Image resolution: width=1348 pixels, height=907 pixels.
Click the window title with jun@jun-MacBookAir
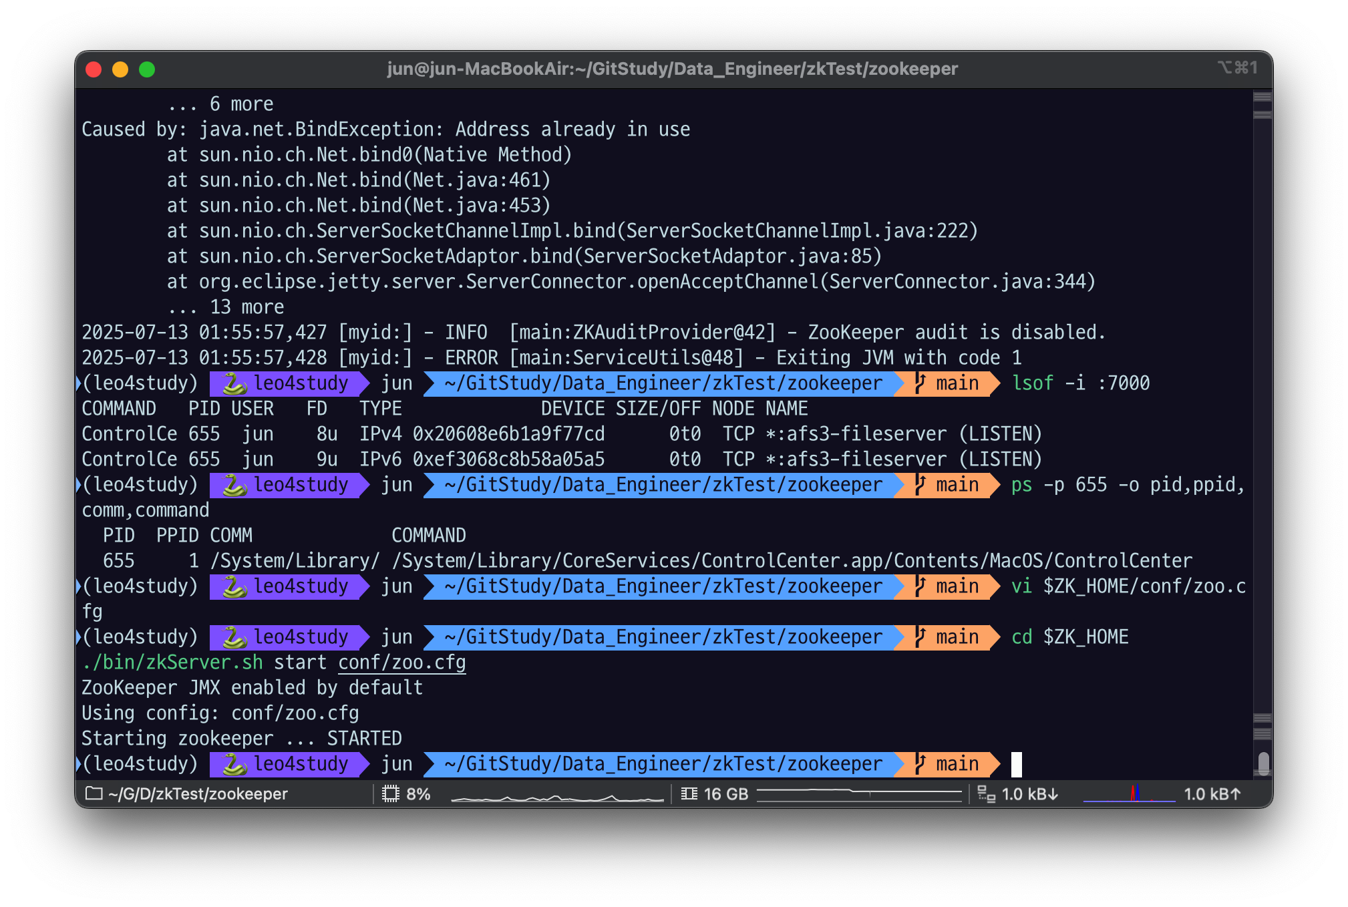pos(672,69)
